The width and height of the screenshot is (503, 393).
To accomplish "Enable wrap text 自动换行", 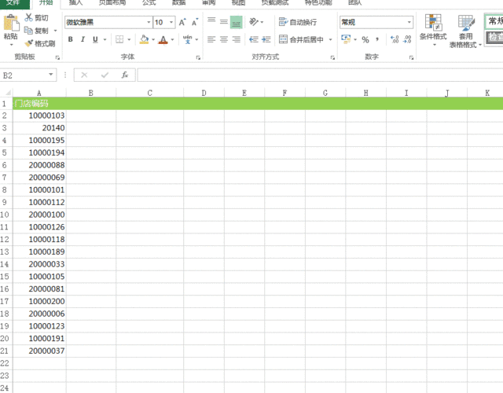I will (298, 22).
